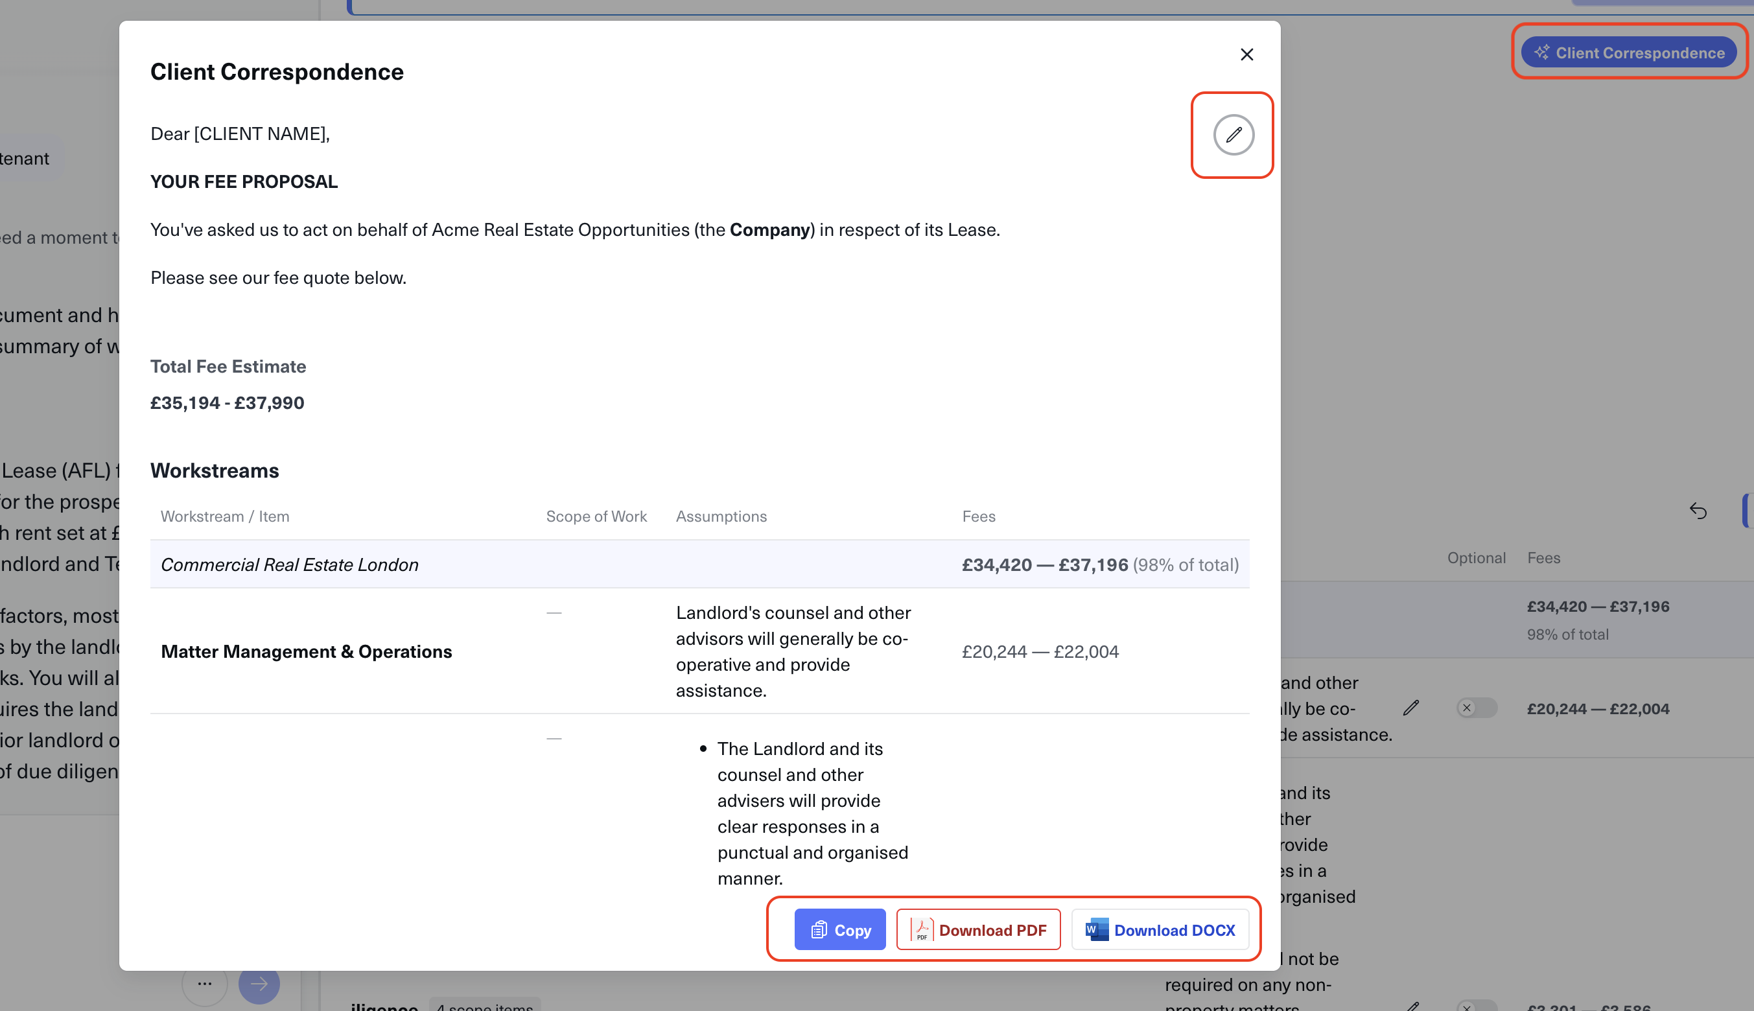This screenshot has height=1011, width=1754.
Task: Toggle the Optional switch on the lowest fee row
Action: (1476, 1008)
